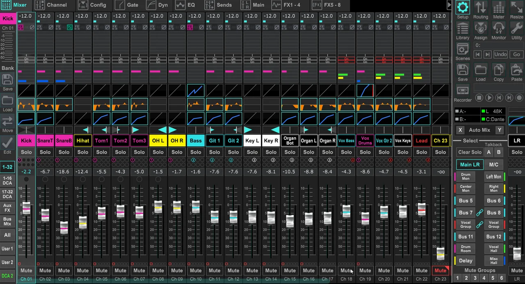Click the Kick channel fader handle
This screenshot has height=284, width=525.
pyautogui.click(x=26, y=208)
